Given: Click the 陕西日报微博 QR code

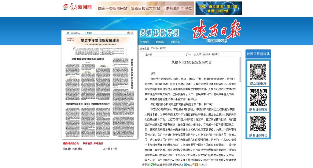Looking at the screenshot, I should click(x=258, y=97).
